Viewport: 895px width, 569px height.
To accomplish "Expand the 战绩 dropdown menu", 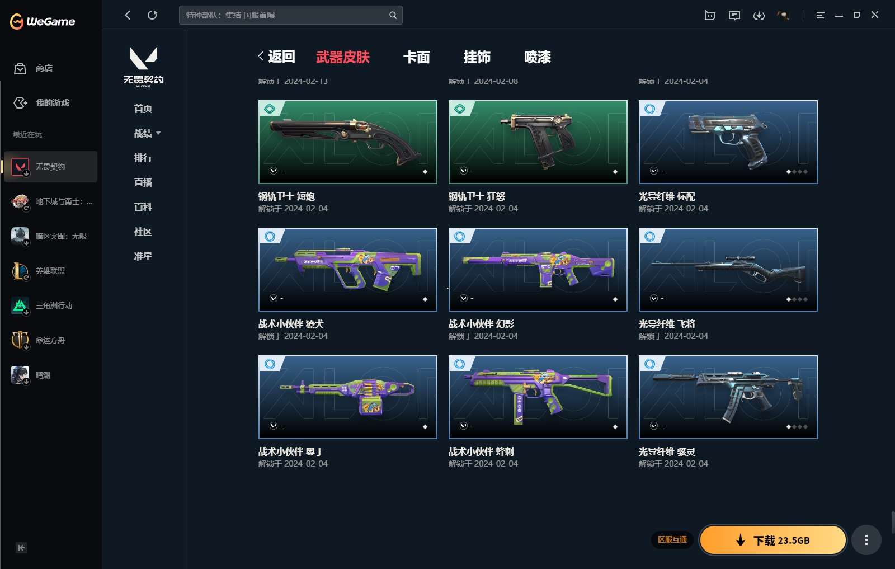I will tap(147, 133).
